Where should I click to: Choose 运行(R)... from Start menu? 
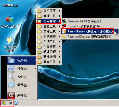pyautogui.click(x=22, y=85)
